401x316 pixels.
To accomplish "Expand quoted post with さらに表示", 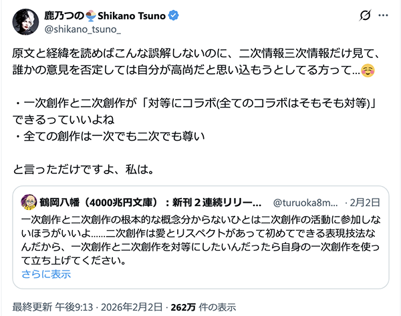I will pos(45,274).
